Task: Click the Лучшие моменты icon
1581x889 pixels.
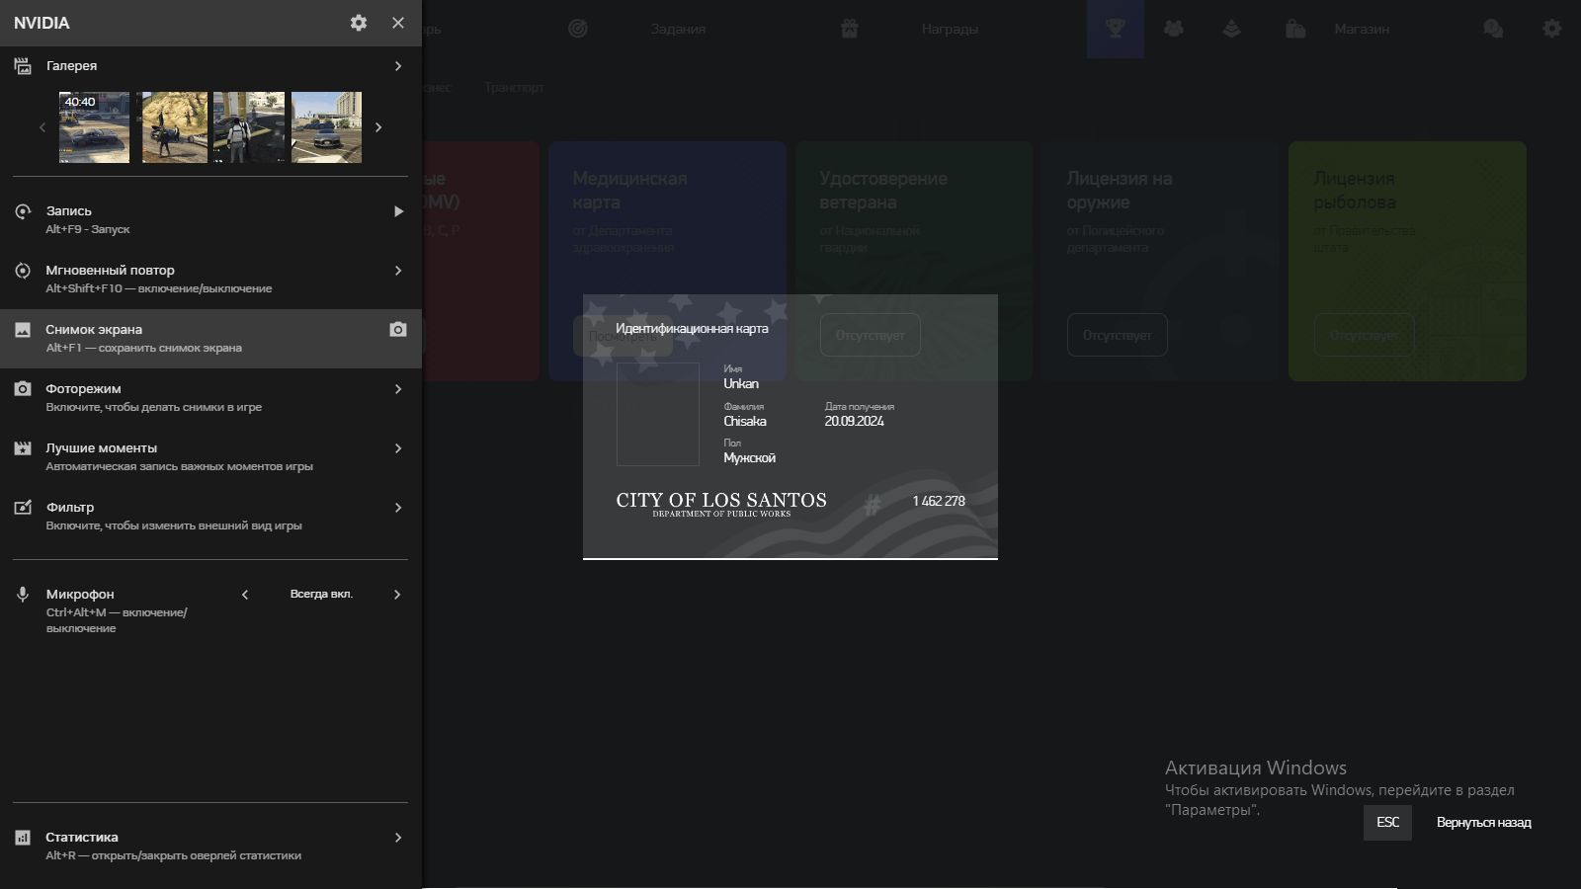Action: tap(23, 448)
